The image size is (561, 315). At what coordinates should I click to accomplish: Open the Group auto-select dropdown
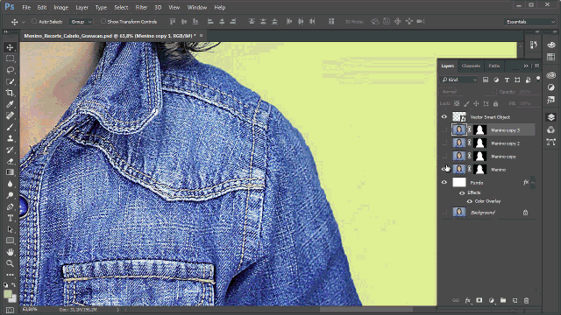pos(81,22)
